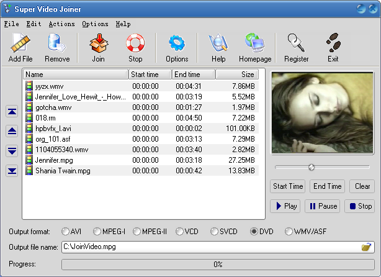Select AVI output format

coord(66,232)
